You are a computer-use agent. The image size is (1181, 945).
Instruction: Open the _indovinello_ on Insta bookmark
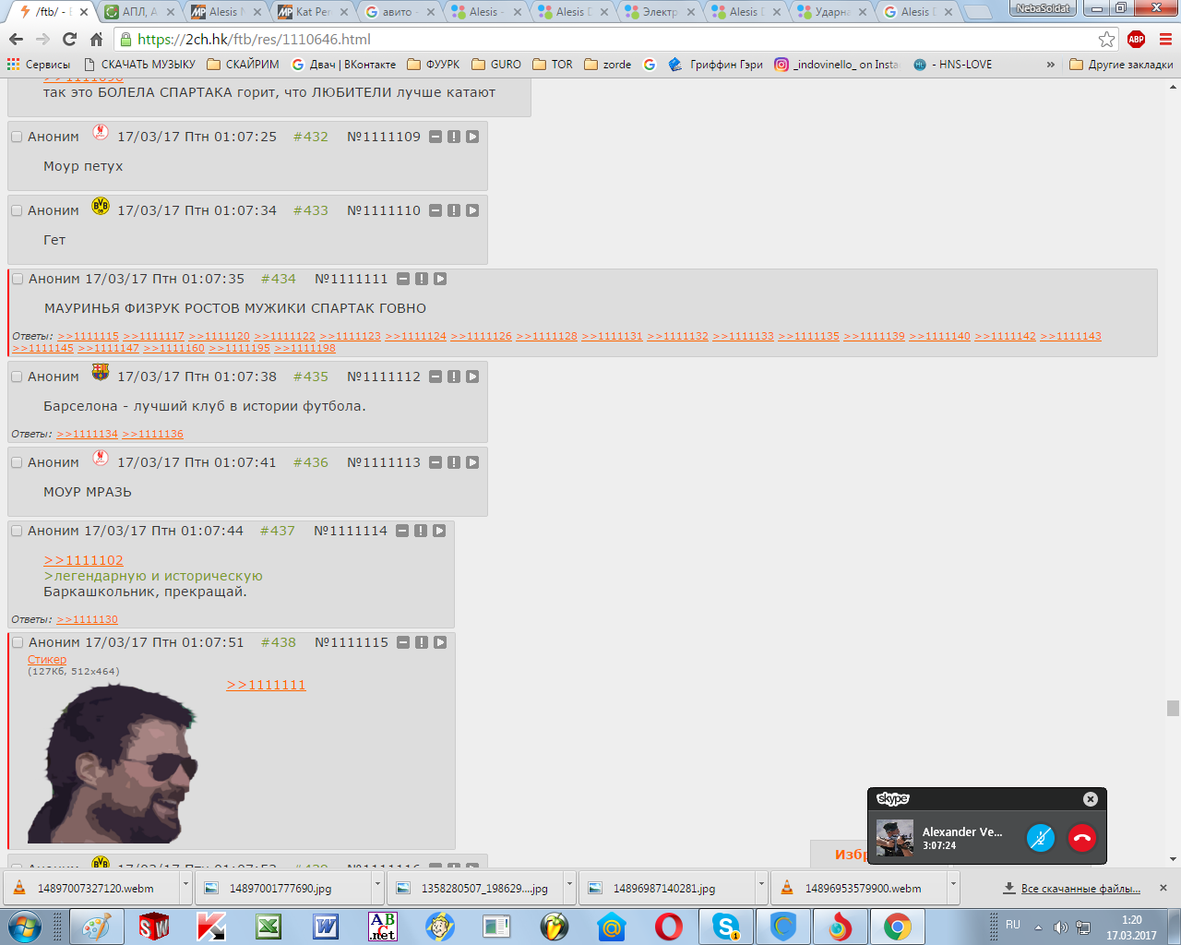[837, 65]
